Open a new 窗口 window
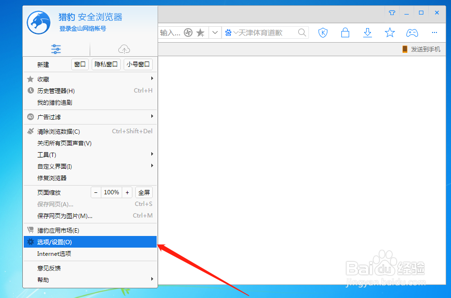 click(80, 64)
